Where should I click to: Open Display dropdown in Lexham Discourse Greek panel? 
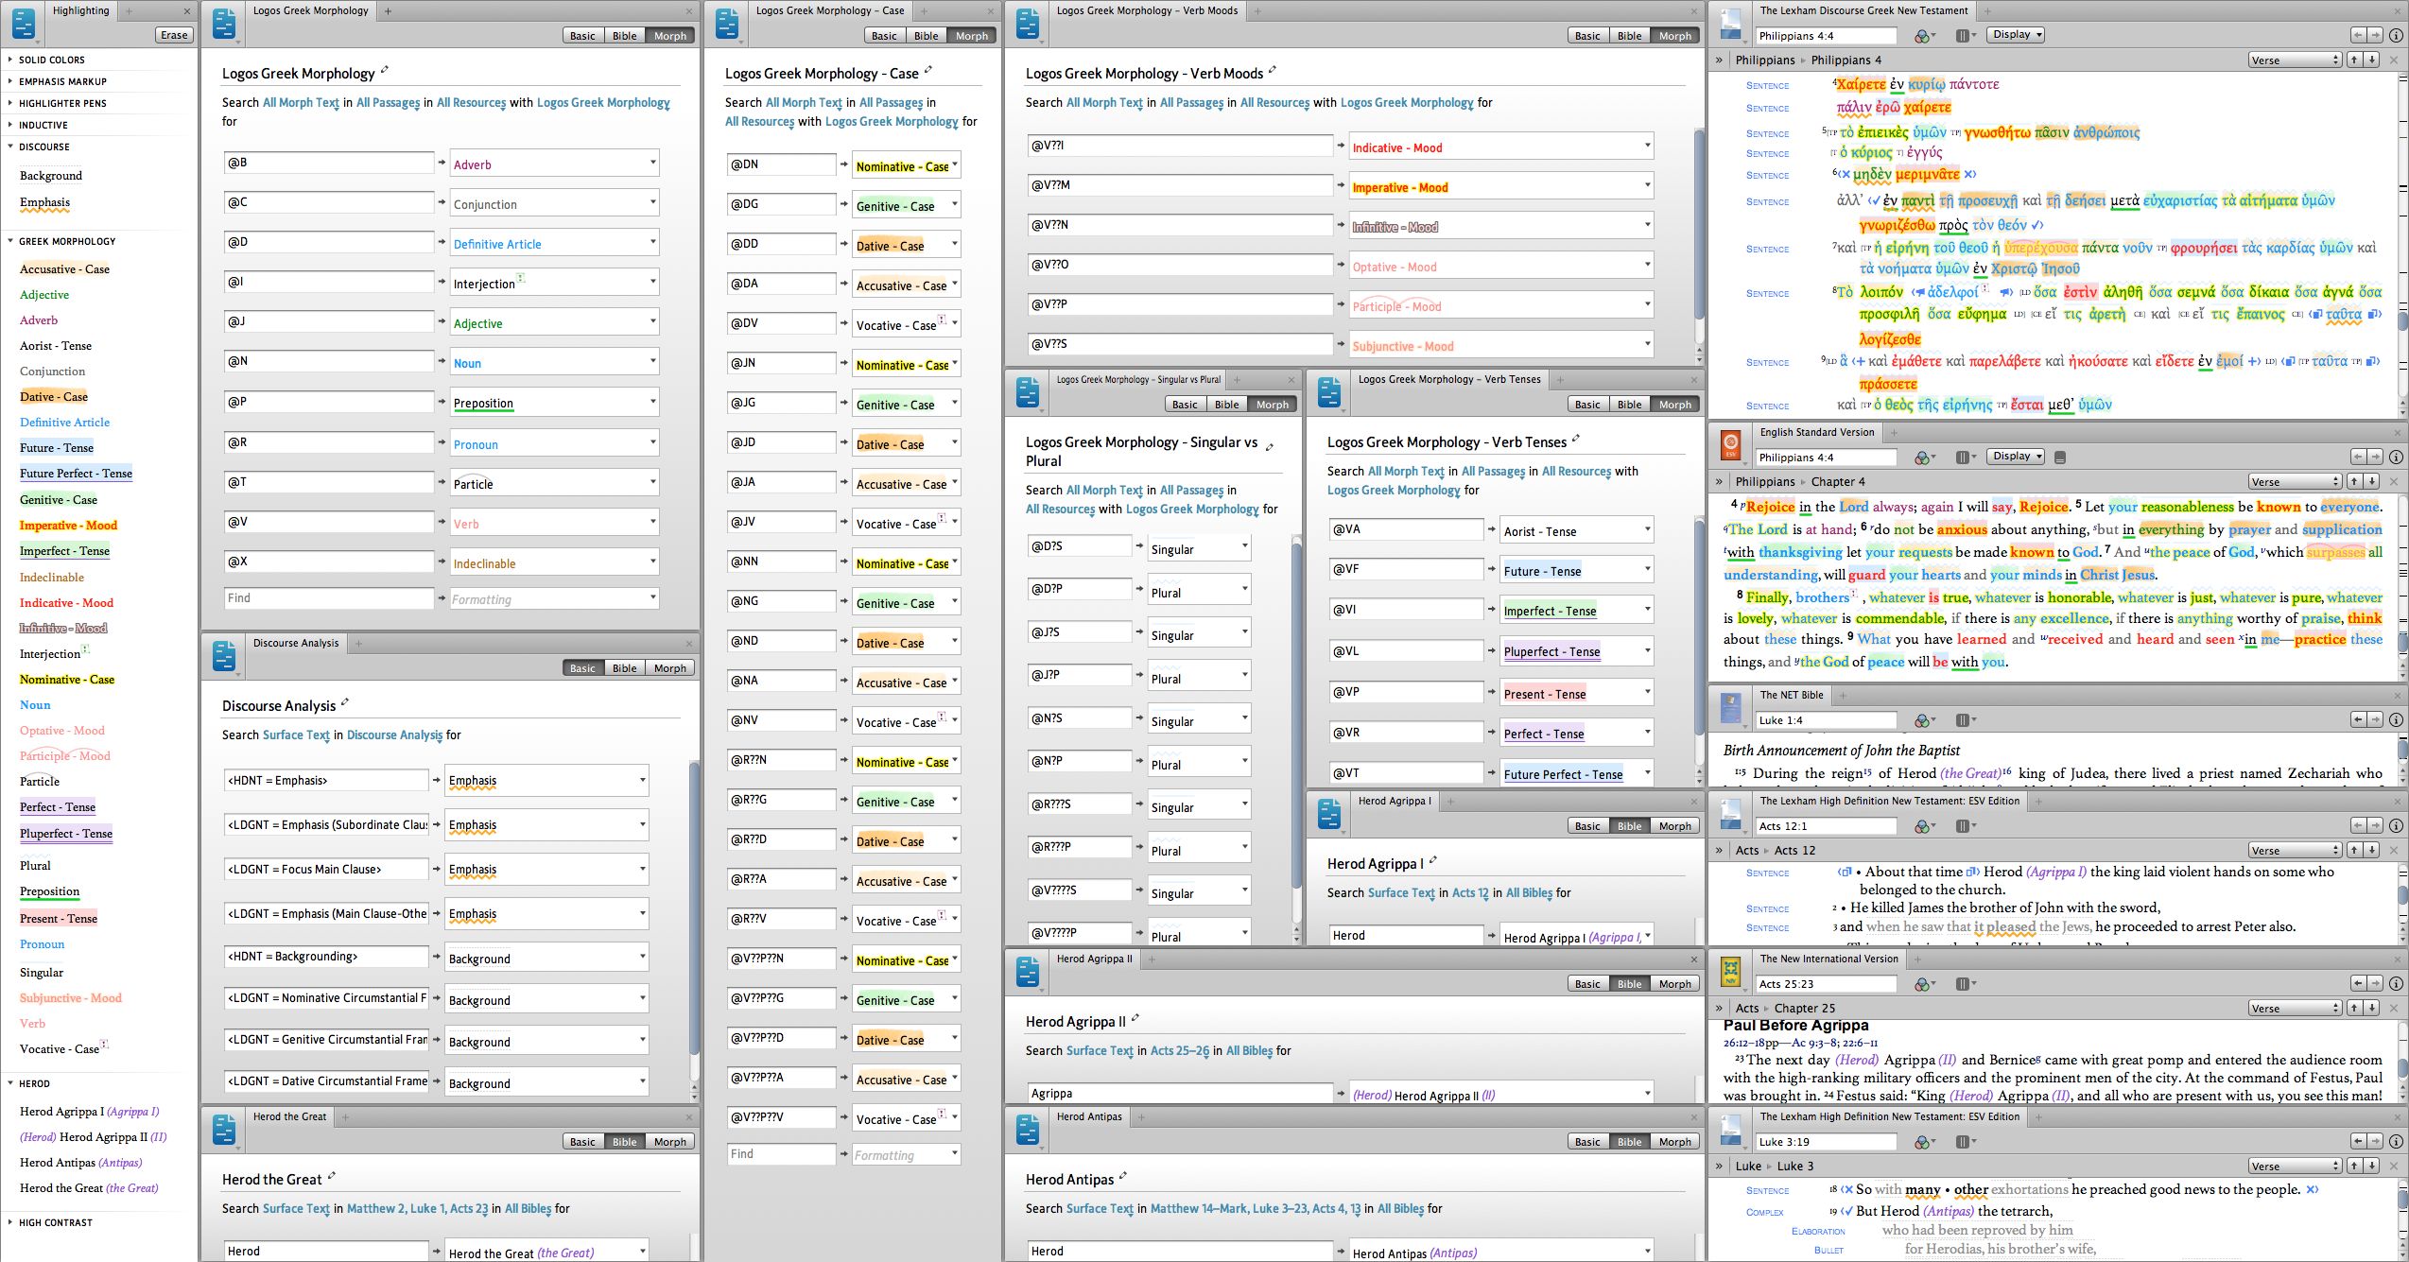[x=2015, y=35]
